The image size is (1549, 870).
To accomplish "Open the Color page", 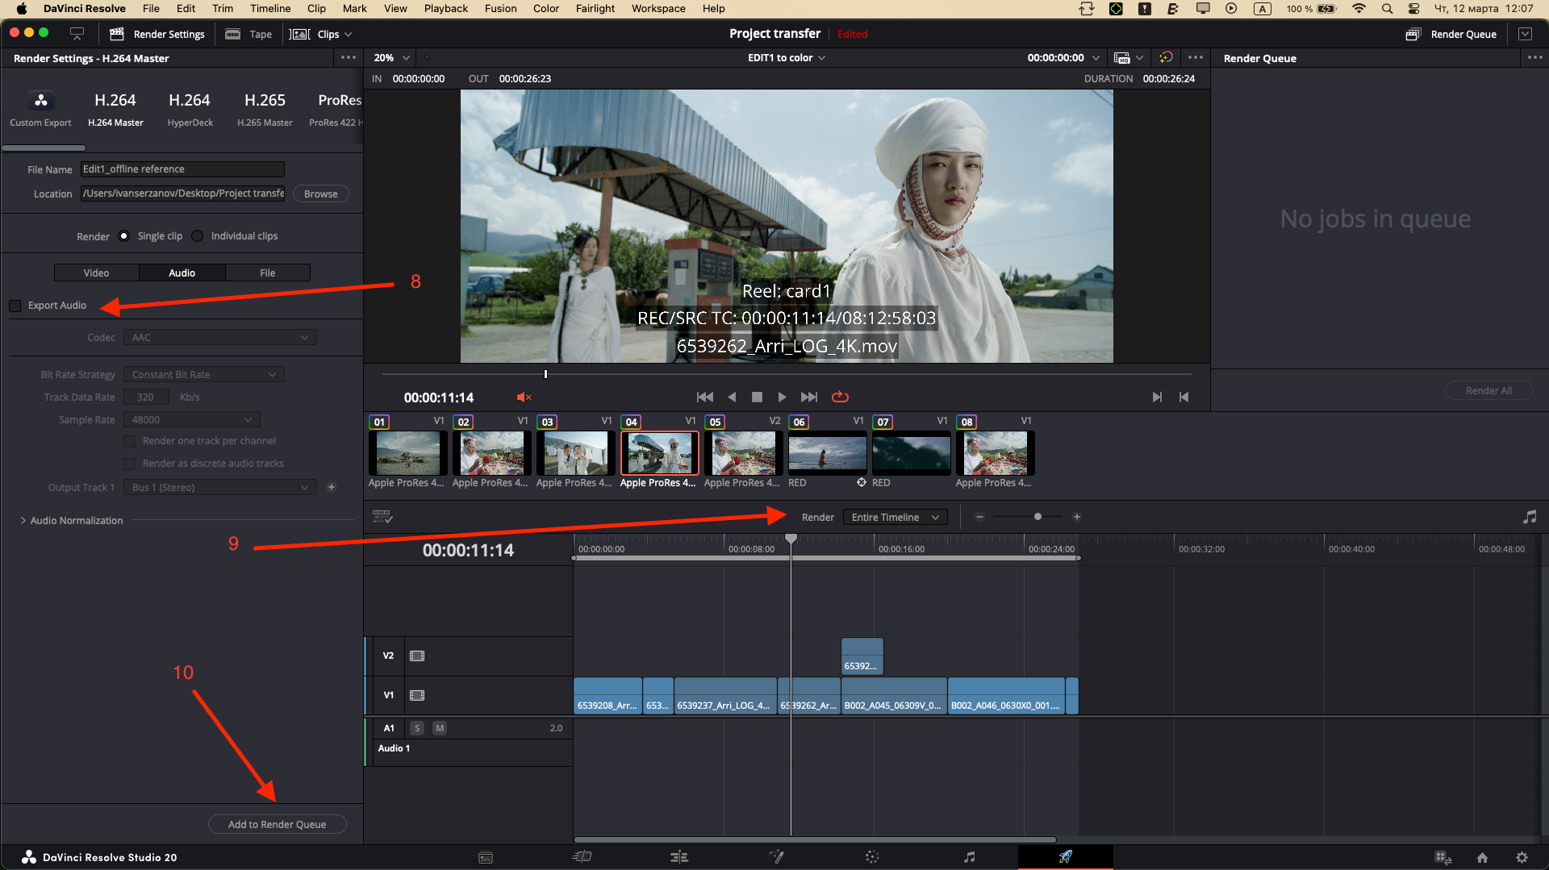I will (x=872, y=857).
